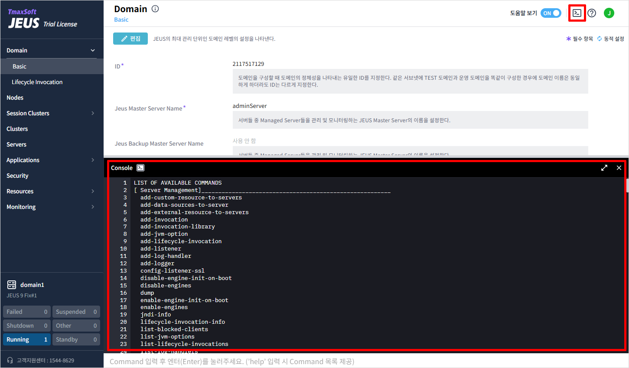The width and height of the screenshot is (629, 368).
Task: Filter servers by Shutdown status
Action: click(x=27, y=326)
